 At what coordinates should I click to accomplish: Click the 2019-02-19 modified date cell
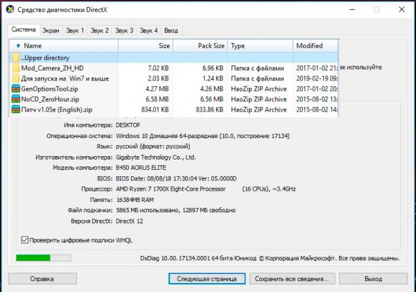(317, 78)
